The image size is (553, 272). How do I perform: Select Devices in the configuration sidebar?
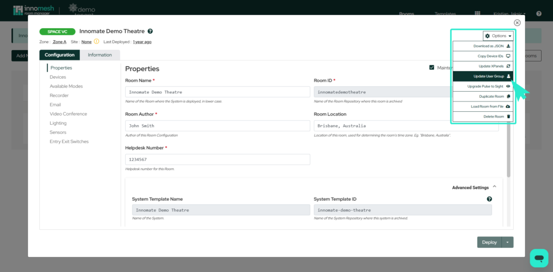point(58,77)
